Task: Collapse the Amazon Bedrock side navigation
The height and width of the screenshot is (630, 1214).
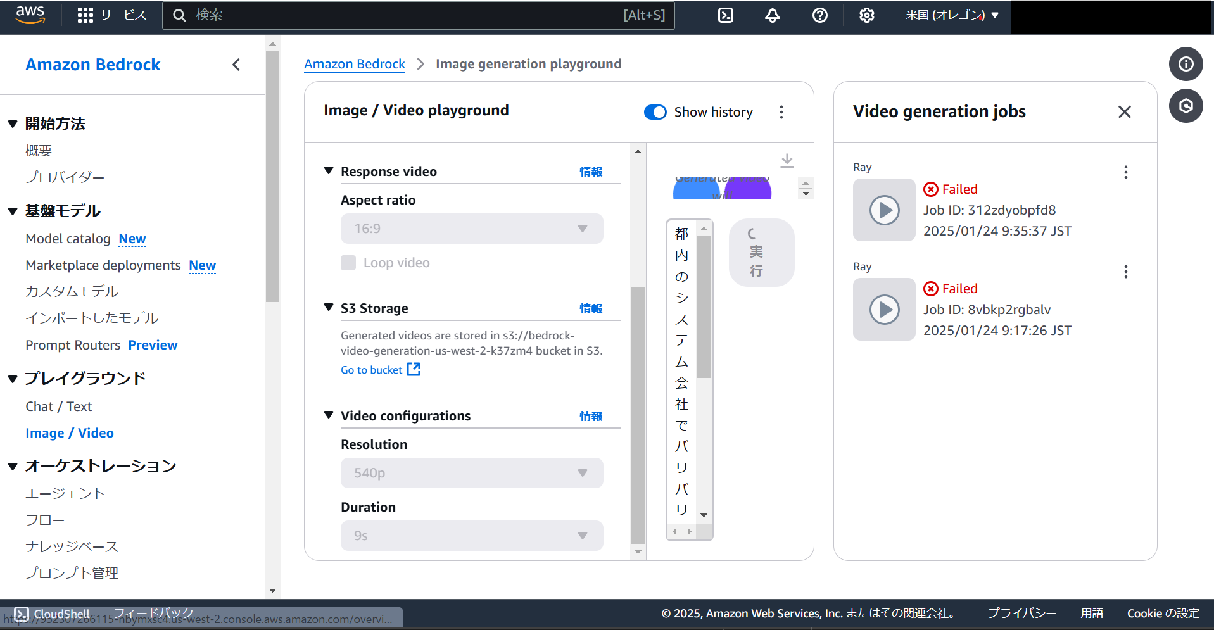Action: tap(236, 65)
